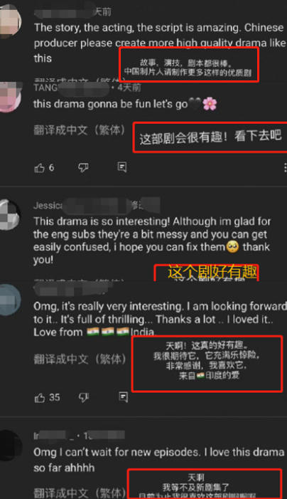The image size is (287, 499).
Task: Reply to the 'Love from India' comment
Action: pos(123,397)
